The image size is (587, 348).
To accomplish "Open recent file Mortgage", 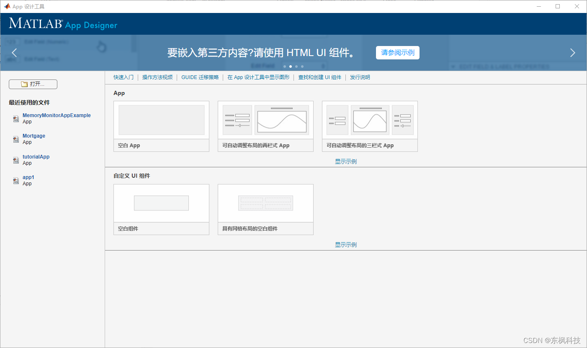I will point(34,136).
